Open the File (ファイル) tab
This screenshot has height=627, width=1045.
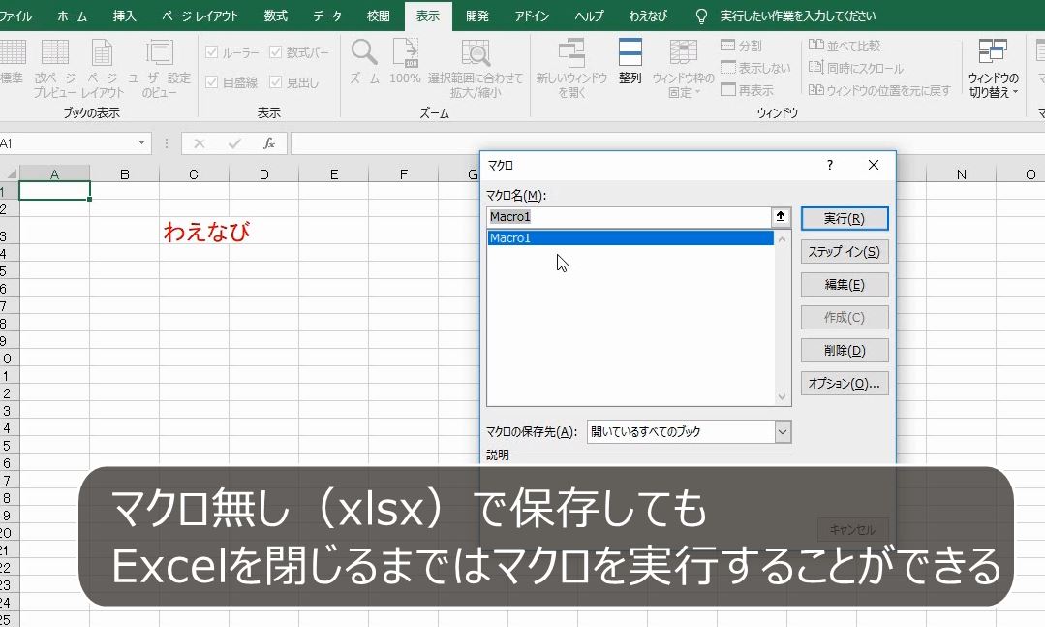[x=16, y=16]
